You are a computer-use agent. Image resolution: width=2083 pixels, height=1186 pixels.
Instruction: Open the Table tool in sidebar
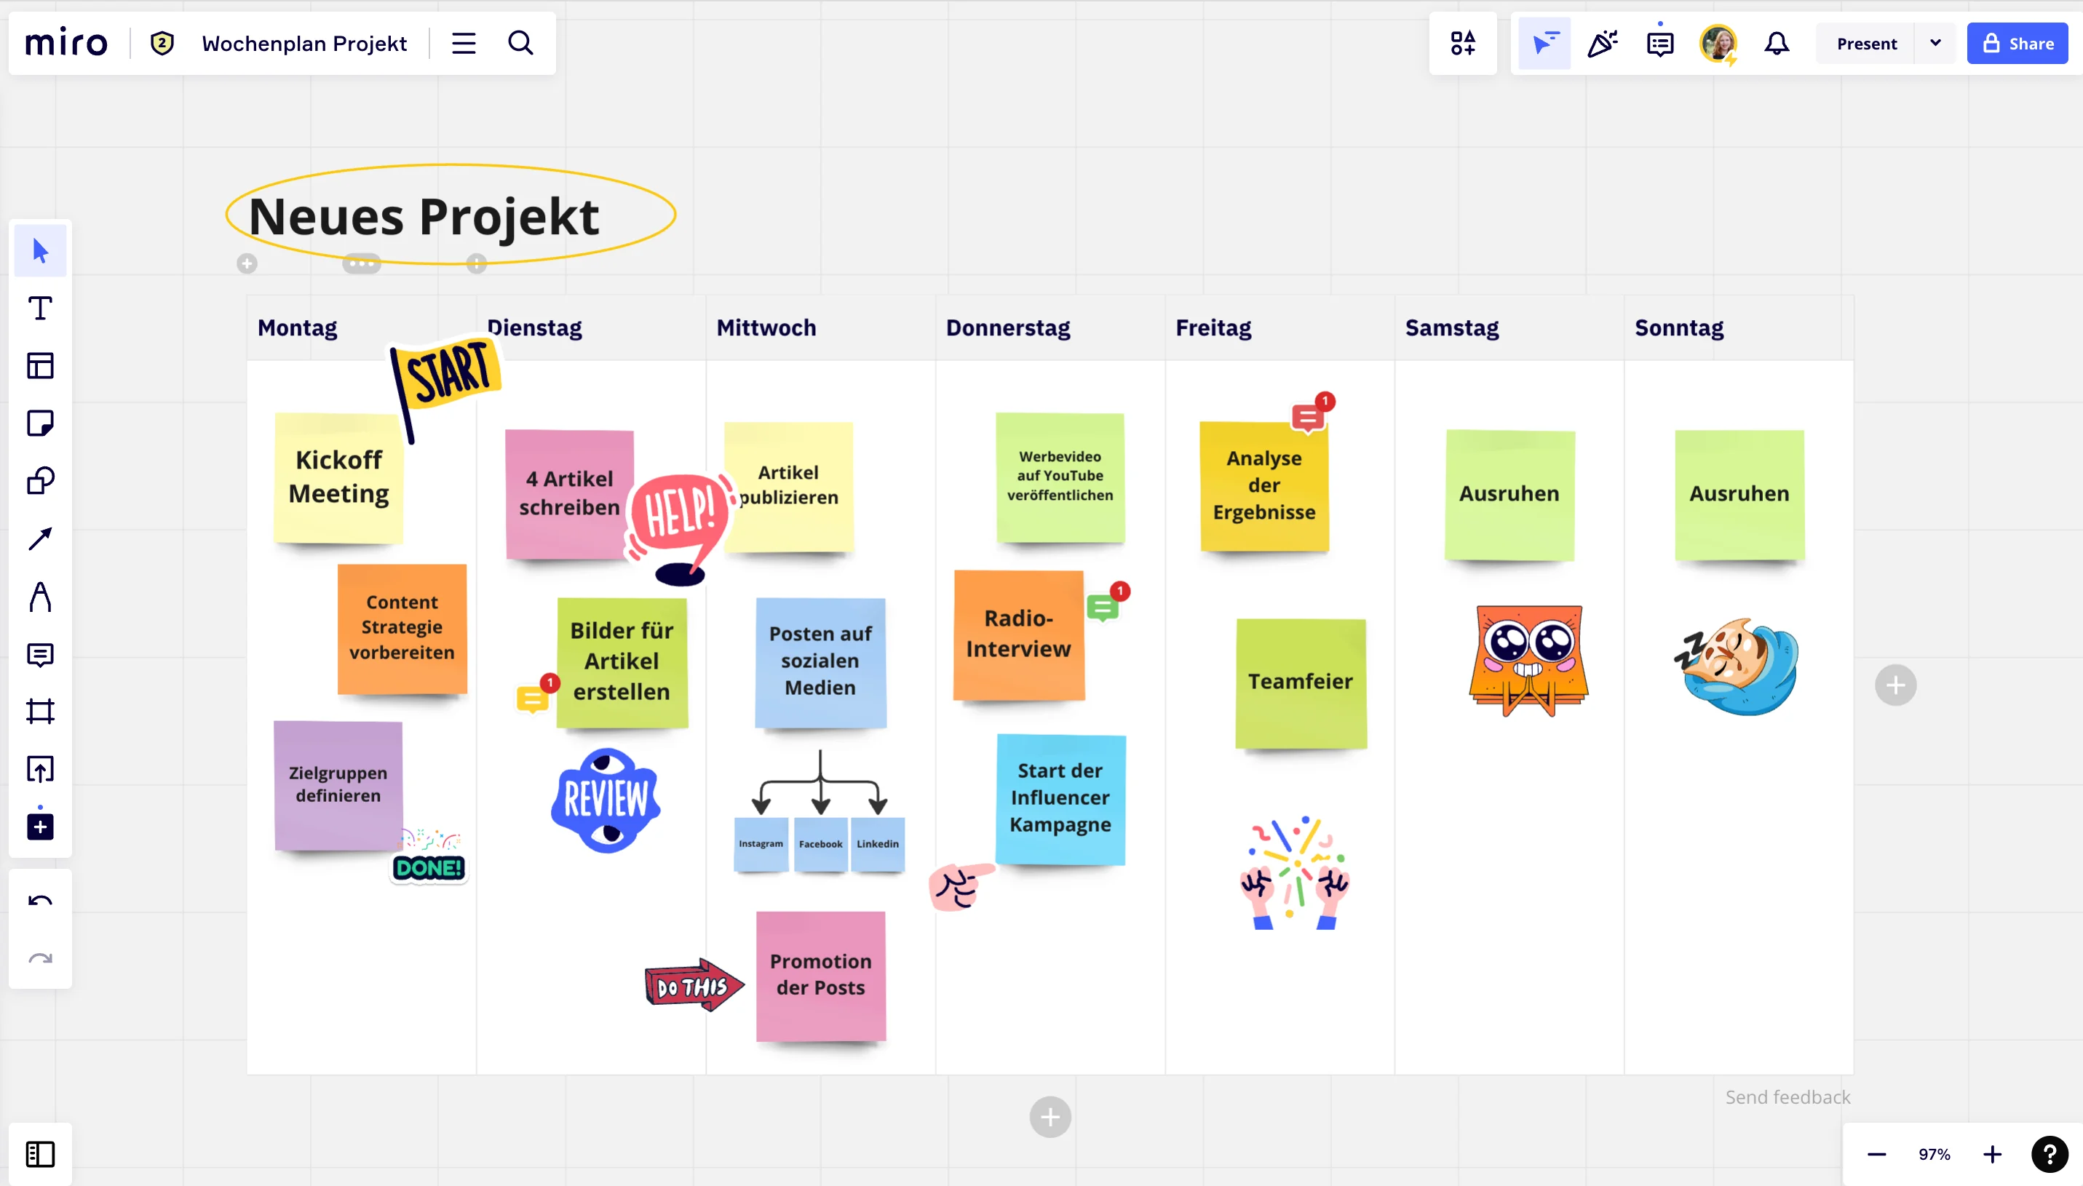click(40, 366)
